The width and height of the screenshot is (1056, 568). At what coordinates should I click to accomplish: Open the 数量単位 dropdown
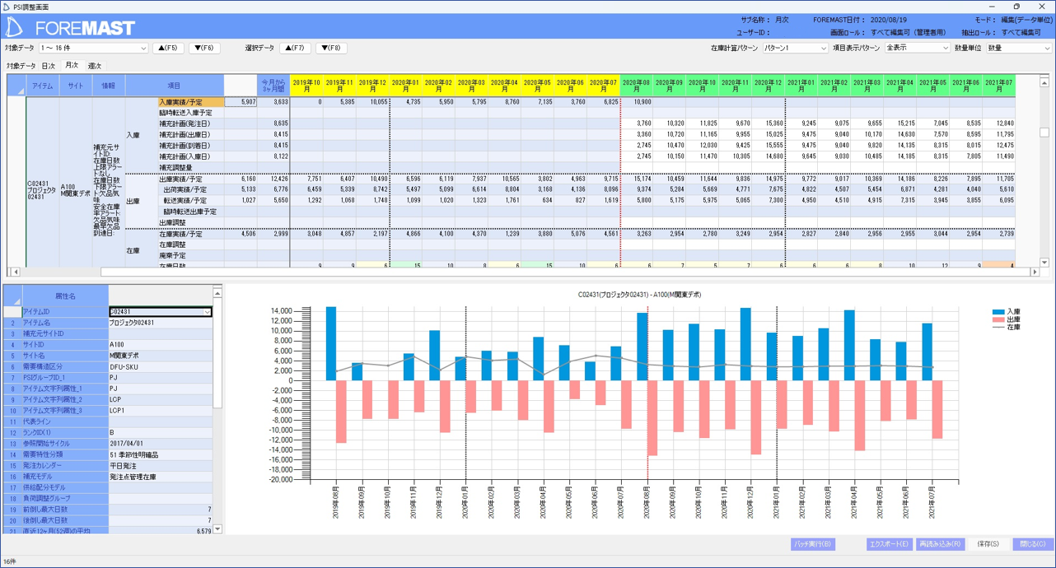tap(1018, 49)
